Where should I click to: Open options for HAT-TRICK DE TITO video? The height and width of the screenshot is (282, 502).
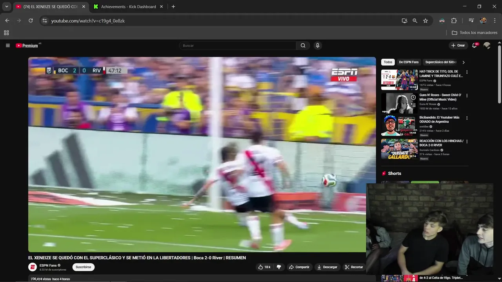pos(467,72)
